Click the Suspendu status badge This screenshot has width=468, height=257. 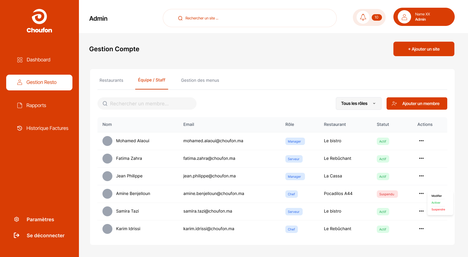pyautogui.click(x=387, y=194)
